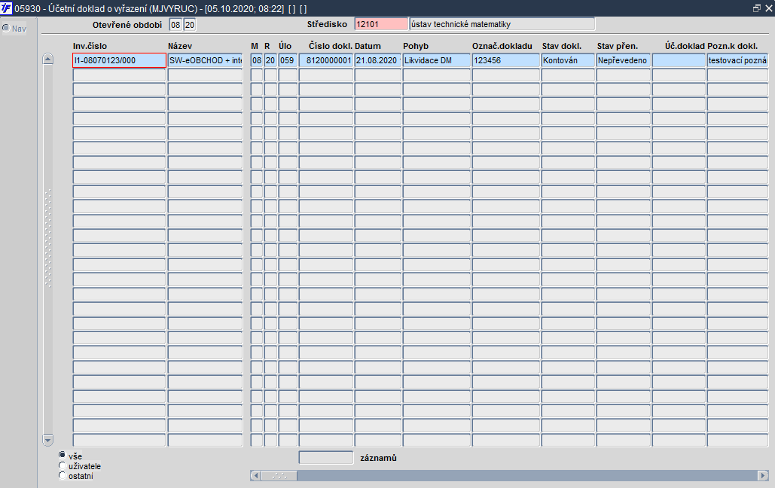Click the 'Datum' column header
Viewport: 775px width, 488px height.
[x=368, y=46]
